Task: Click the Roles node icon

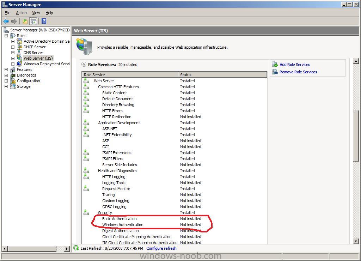Action: point(13,36)
